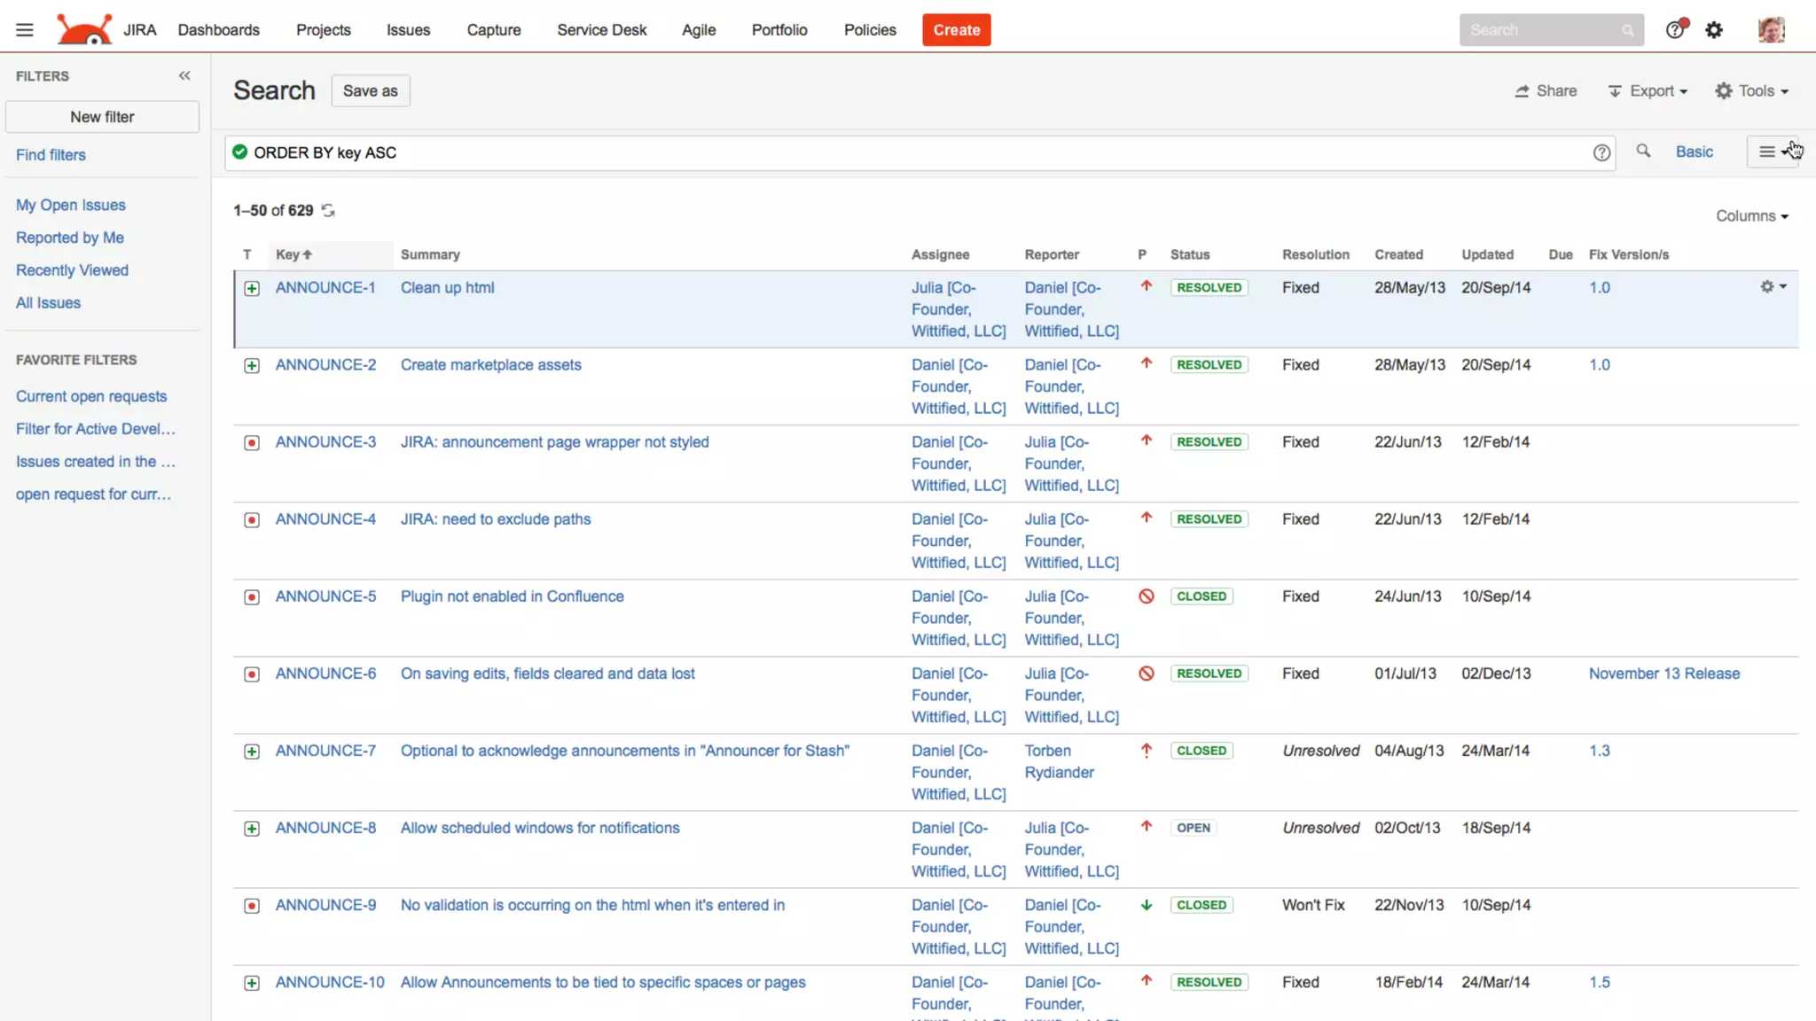Click the user profile avatar
The width and height of the screenshot is (1816, 1021).
click(x=1771, y=30)
